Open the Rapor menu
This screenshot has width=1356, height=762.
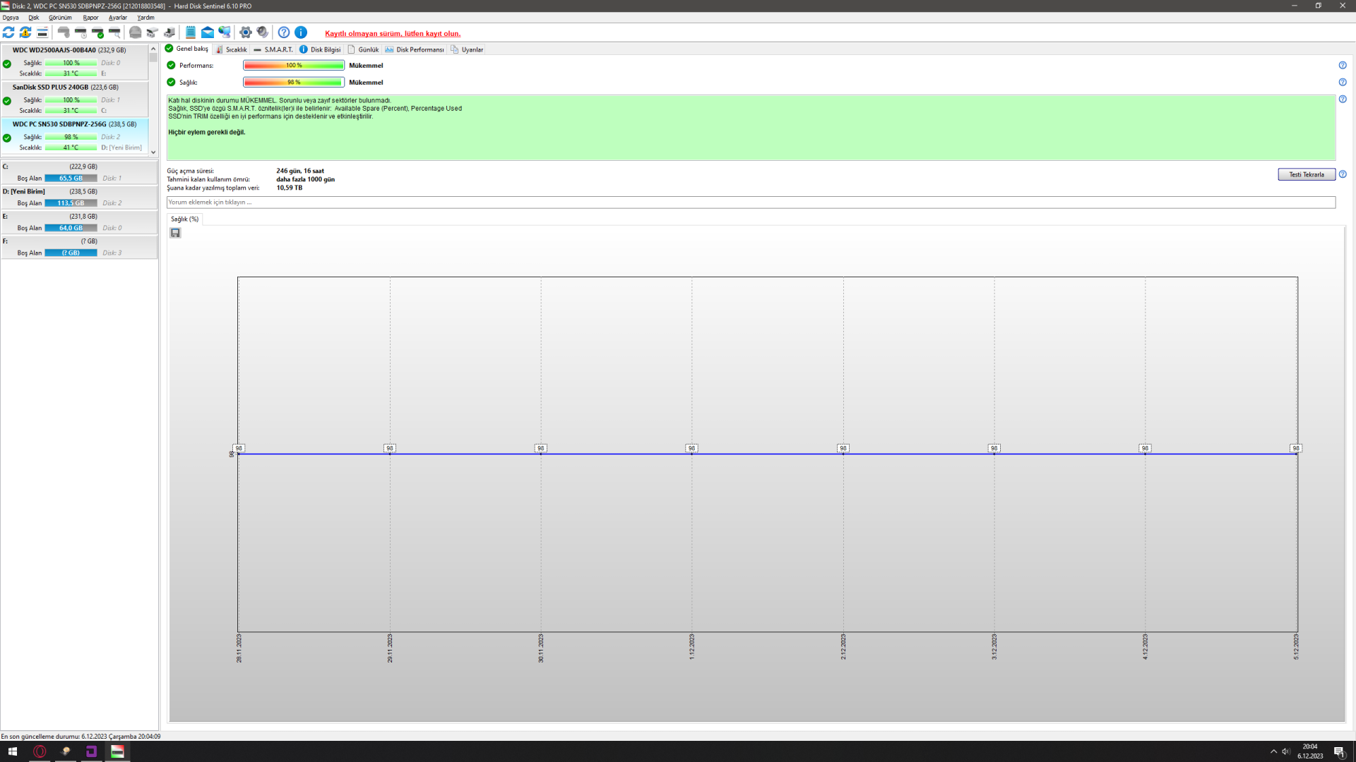[90, 18]
